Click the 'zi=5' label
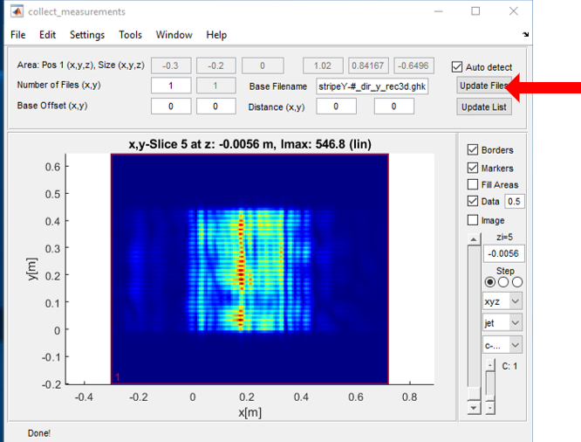Viewport: 581px width, 442px height. pos(505,237)
